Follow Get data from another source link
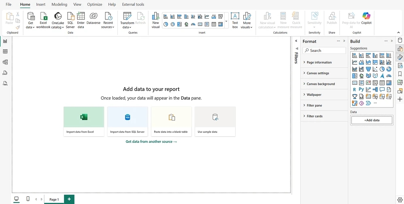The width and height of the screenshot is (404, 204). coord(151,142)
